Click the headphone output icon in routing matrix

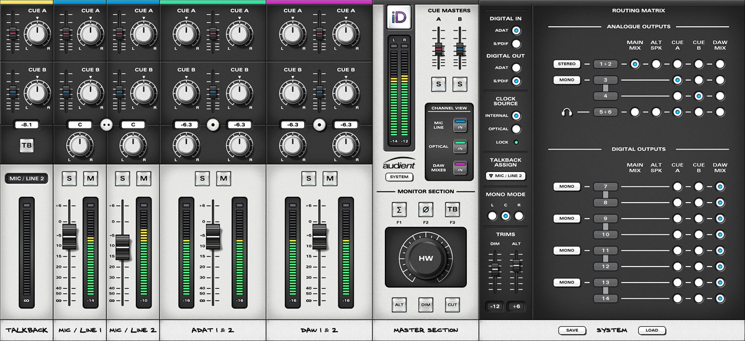566,112
